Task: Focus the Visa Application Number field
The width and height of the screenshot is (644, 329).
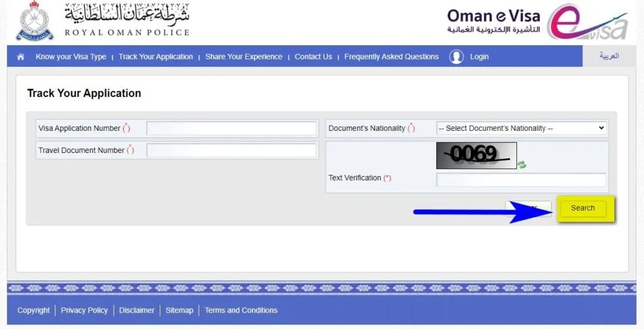Action: coord(231,128)
